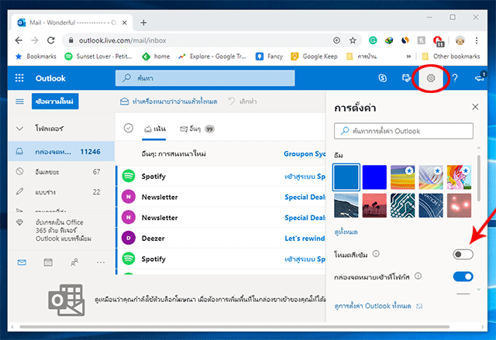
Task: Click the Outlook mail search box
Action: tap(205, 78)
